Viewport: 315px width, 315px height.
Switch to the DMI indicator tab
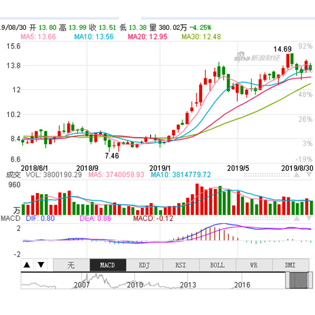click(290, 265)
